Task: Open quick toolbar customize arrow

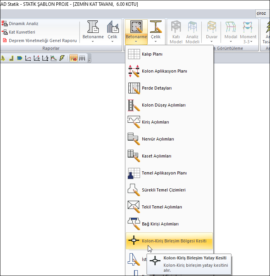Action: pos(89,60)
